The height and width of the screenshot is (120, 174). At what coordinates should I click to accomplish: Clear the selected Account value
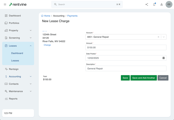tap(158, 37)
